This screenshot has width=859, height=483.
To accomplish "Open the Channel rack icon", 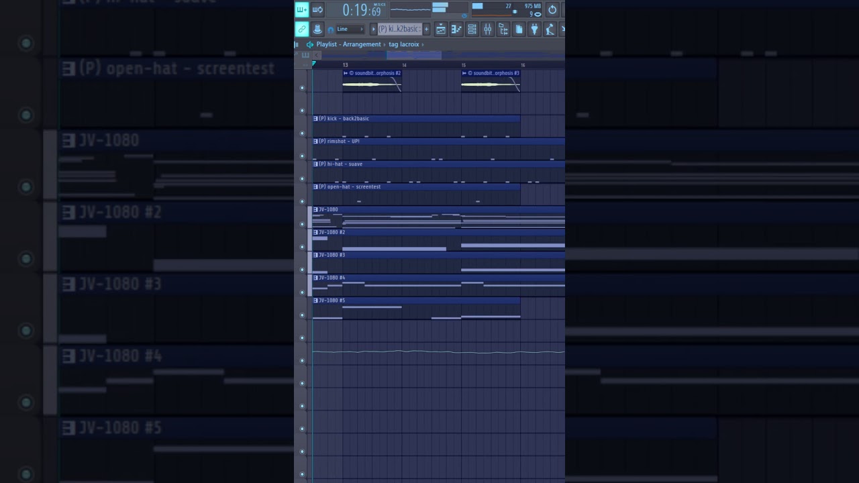I will click(472, 29).
